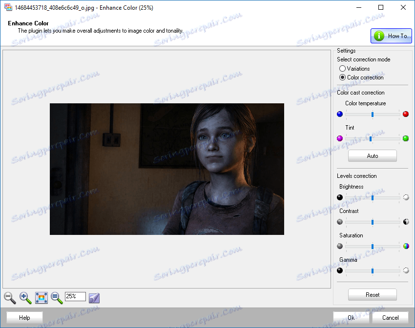This screenshot has width=415, height=328.
Task: Click the Saturation slider handle
Action: [373, 246]
